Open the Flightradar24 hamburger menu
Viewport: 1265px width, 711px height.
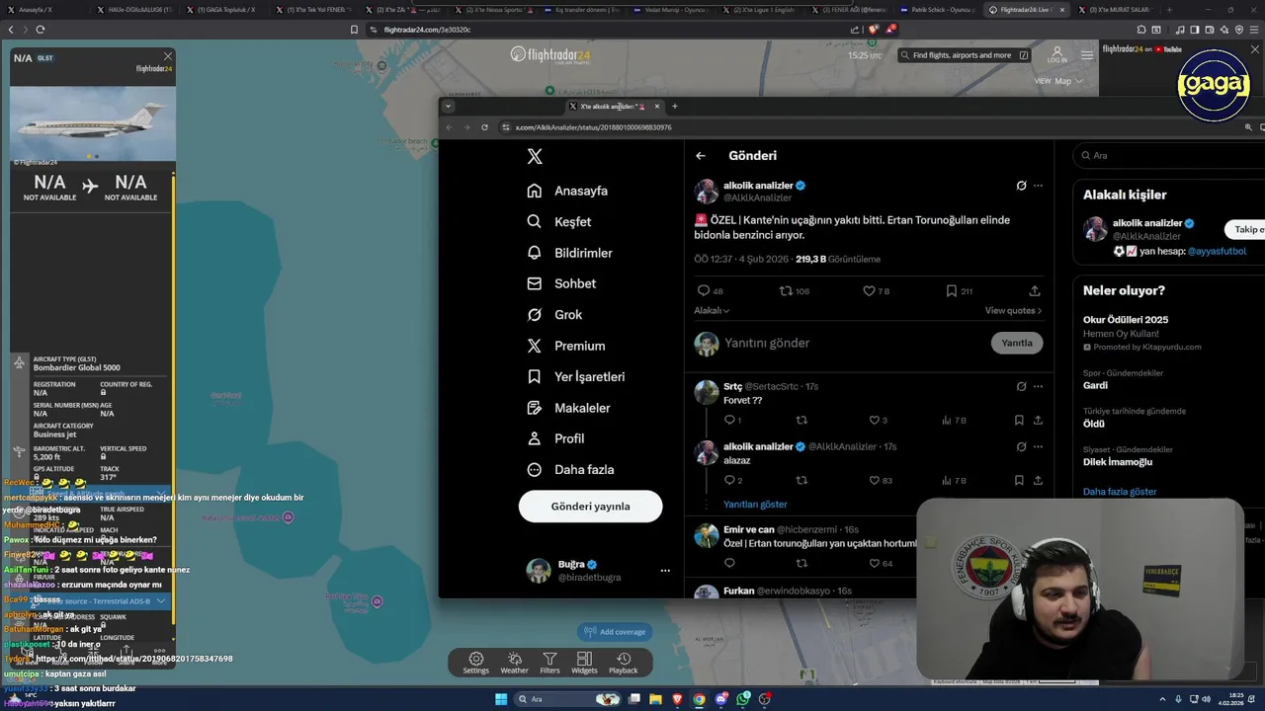1086,55
